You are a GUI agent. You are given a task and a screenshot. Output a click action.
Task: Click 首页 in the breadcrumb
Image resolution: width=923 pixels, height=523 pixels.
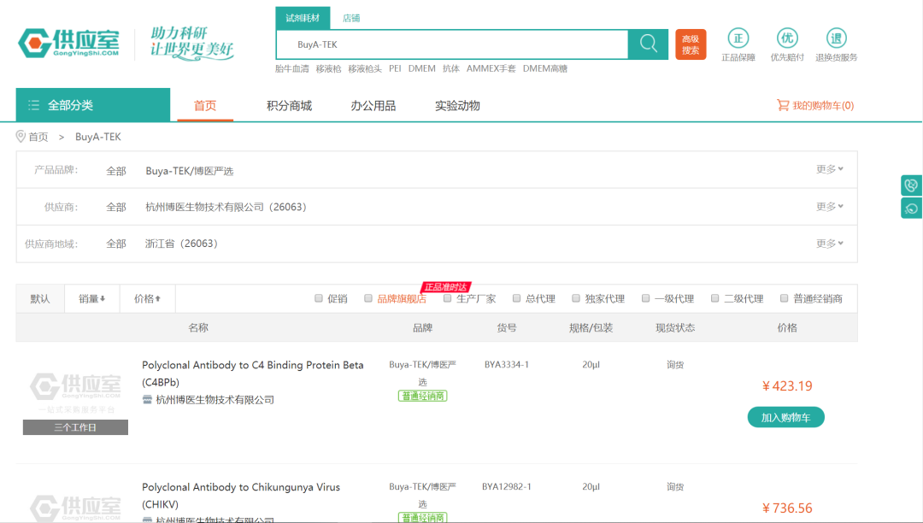[x=38, y=137]
